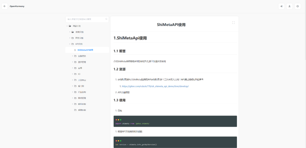Click the 1.2 资源 heading
306x148 pixels.
(x=120, y=69)
